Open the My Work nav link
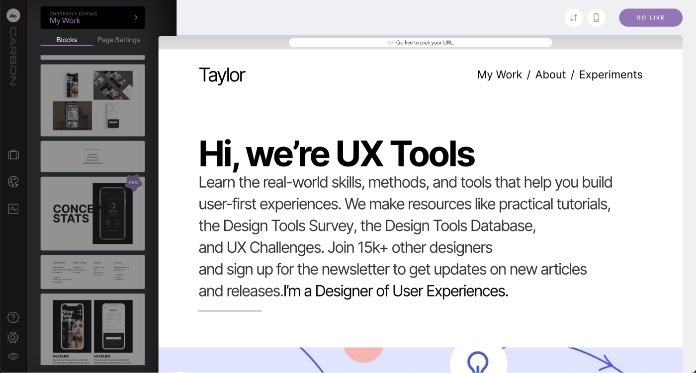Screen dimensions: 696x373 (x=500, y=75)
